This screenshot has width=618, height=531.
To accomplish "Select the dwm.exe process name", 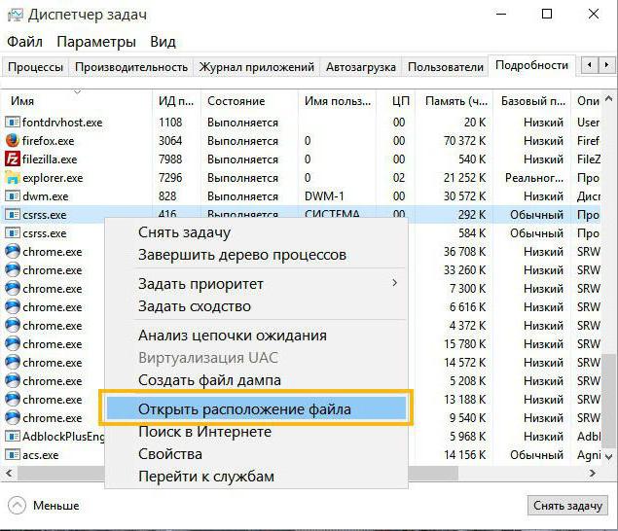I will (46, 196).
